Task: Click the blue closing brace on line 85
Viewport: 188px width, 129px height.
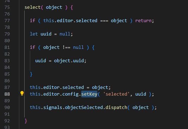Action: coord(31,74)
